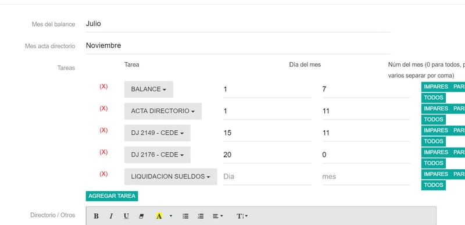Image resolution: width=465 pixels, height=225 pixels.
Task: Select the eraser clear-format icon
Action: point(141,216)
